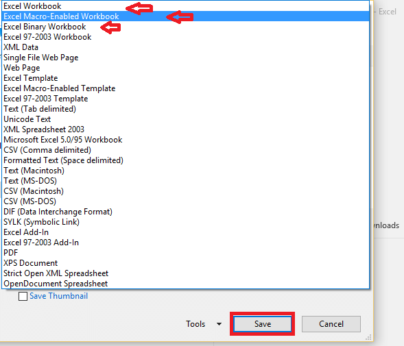Choose Strict Open XML Spreadsheet
Viewport: 404px width, 346px height.
185,273
